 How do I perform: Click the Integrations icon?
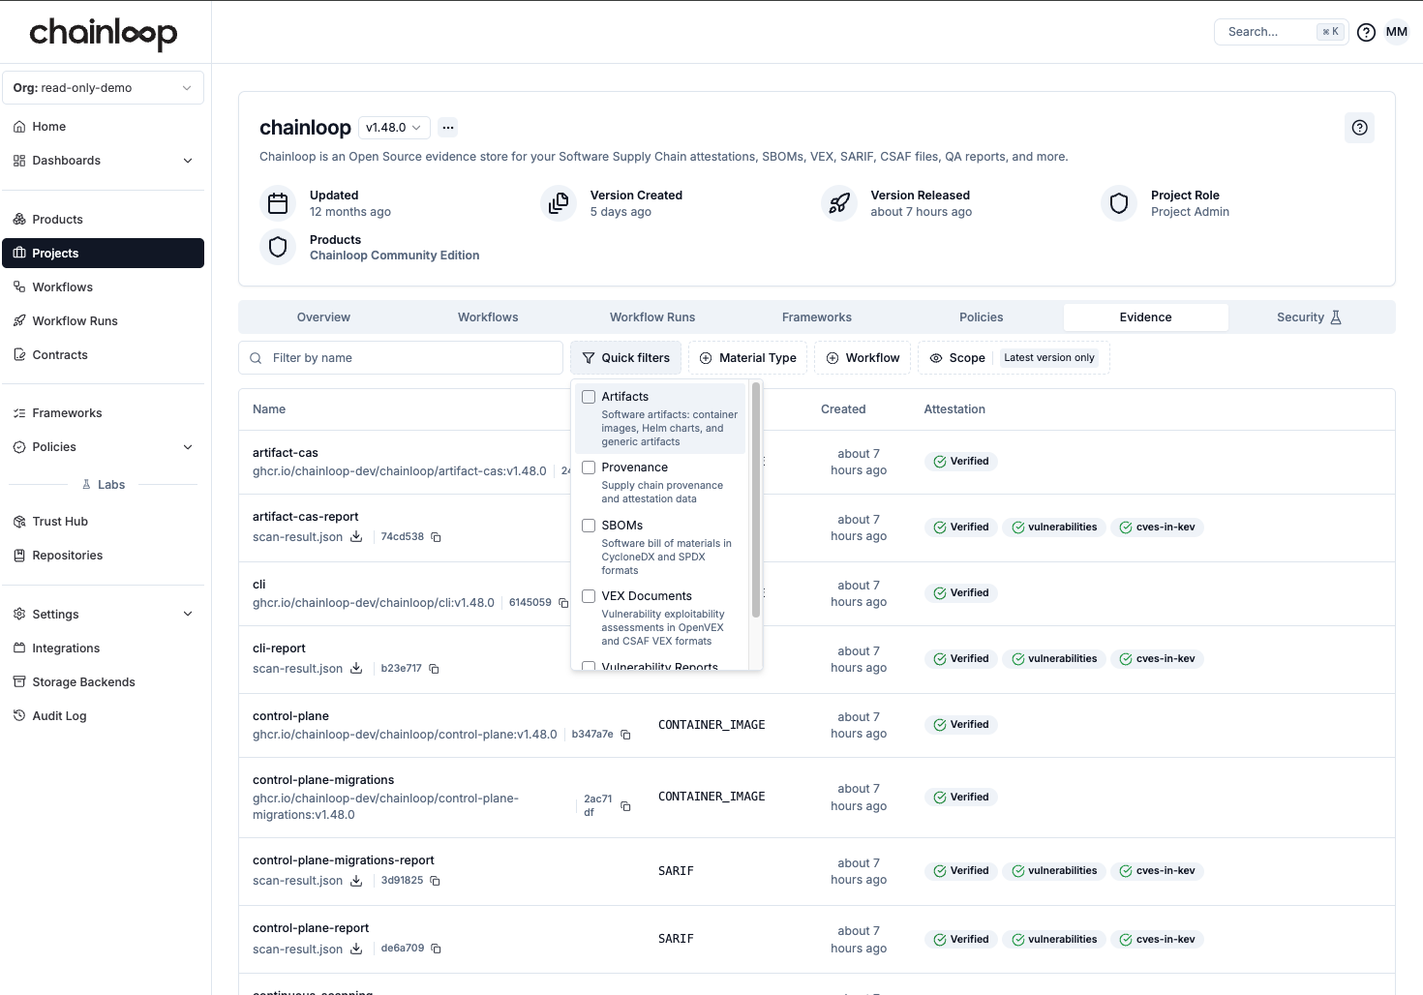(19, 648)
